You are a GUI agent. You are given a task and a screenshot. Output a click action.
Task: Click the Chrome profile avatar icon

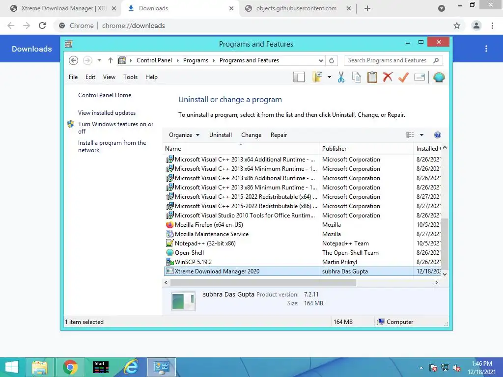click(x=476, y=26)
